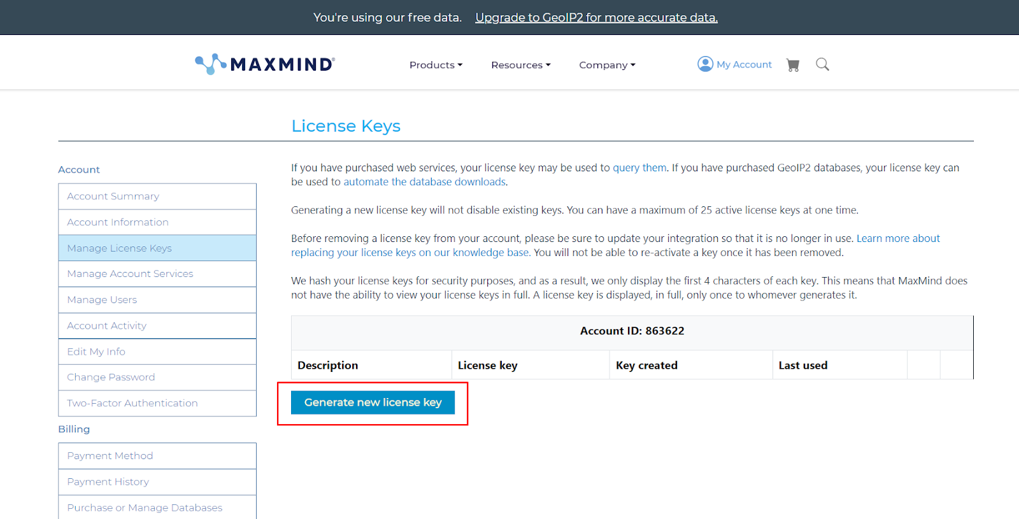The width and height of the screenshot is (1019, 519).
Task: Open the Company dropdown menu
Action: click(607, 65)
